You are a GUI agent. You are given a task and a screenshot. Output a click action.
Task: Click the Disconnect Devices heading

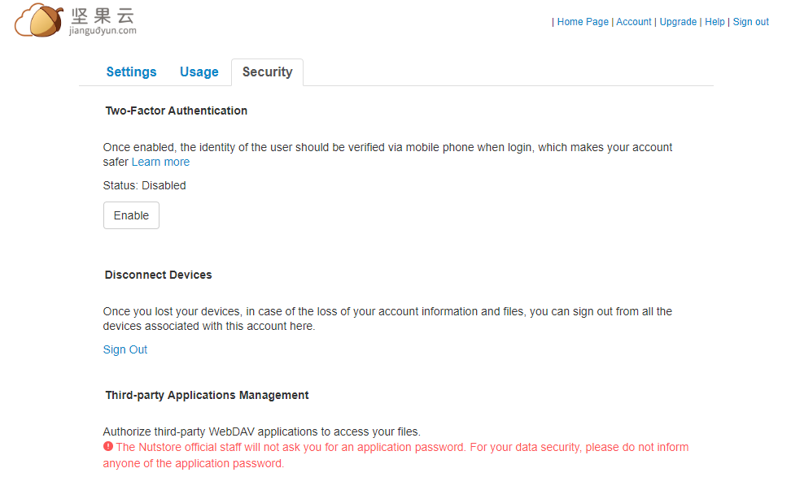coord(159,275)
